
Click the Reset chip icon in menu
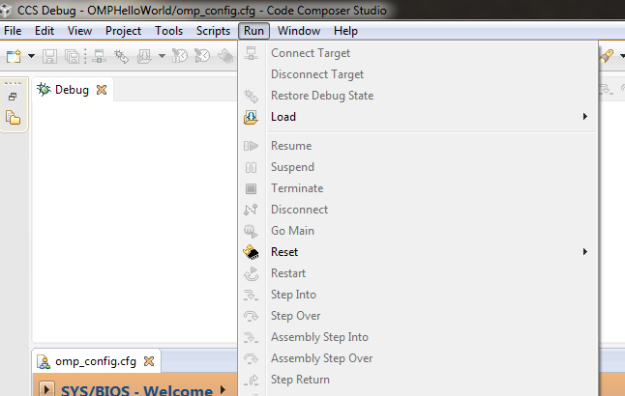pyautogui.click(x=251, y=252)
